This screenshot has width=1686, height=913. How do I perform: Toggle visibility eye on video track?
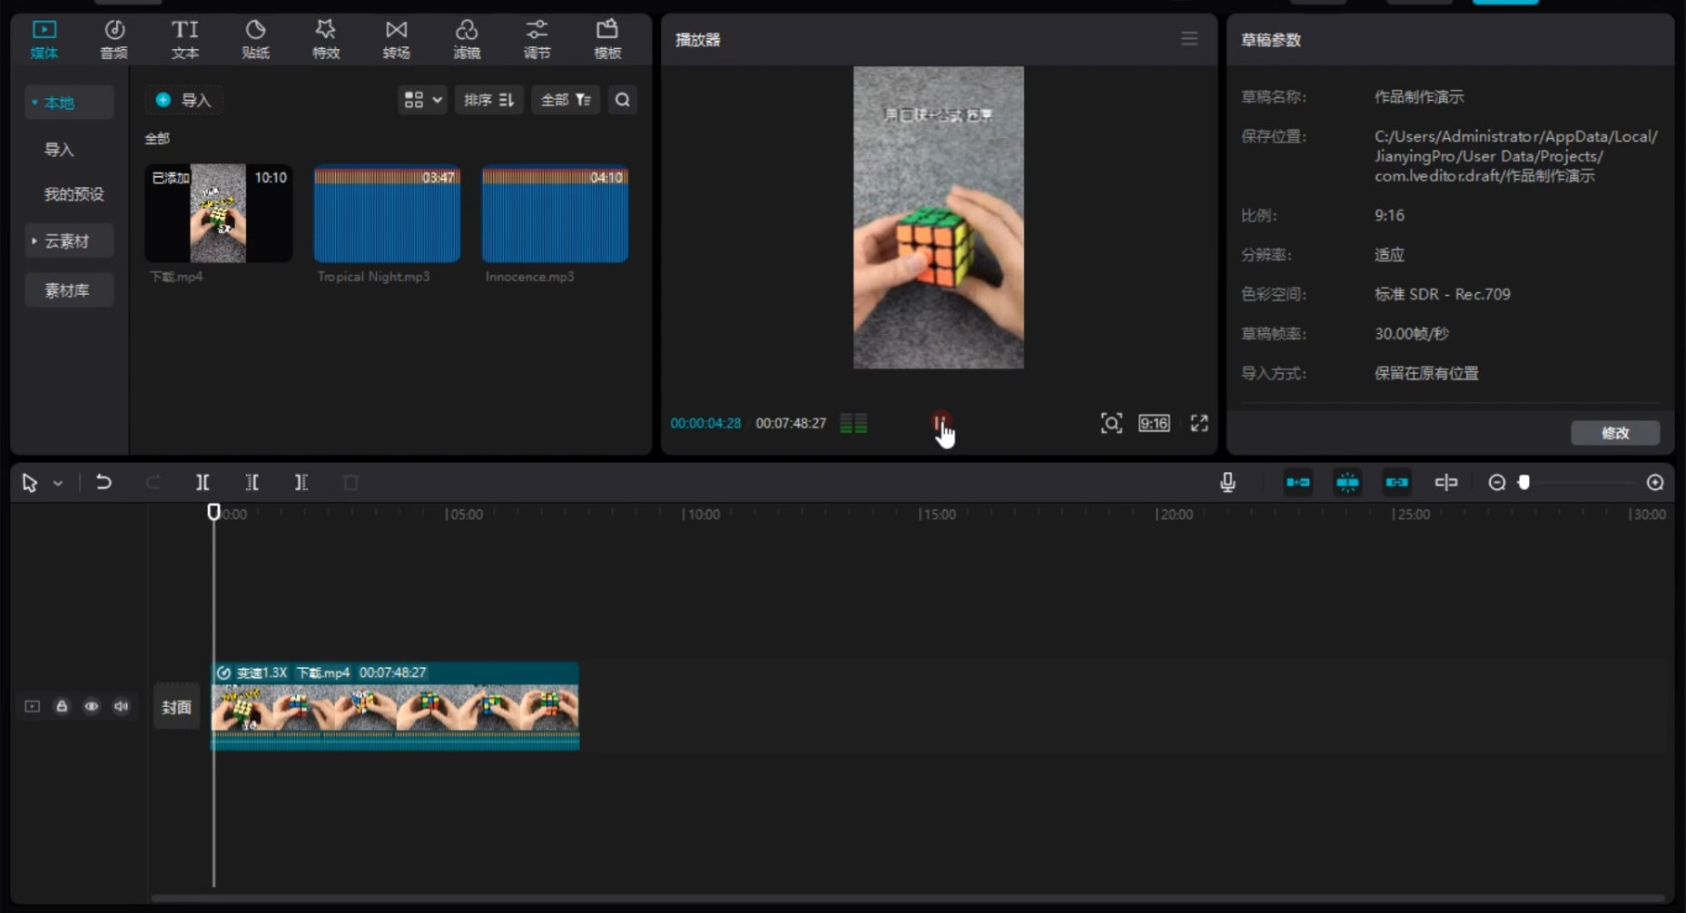click(92, 706)
